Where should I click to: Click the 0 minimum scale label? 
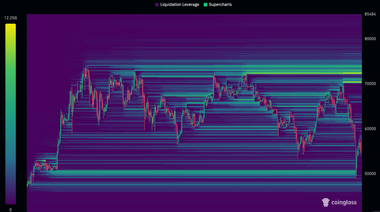10,209
